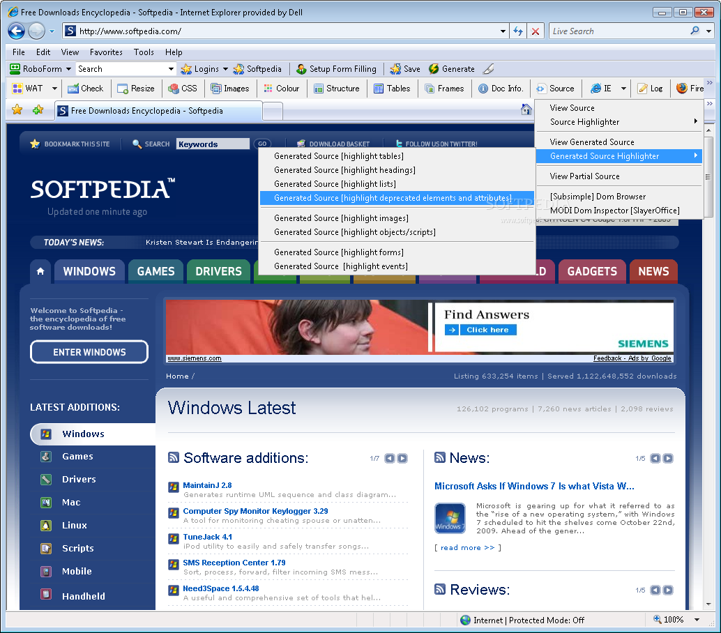
Task: Expand the WAT dropdown arrow
Action: (54, 89)
